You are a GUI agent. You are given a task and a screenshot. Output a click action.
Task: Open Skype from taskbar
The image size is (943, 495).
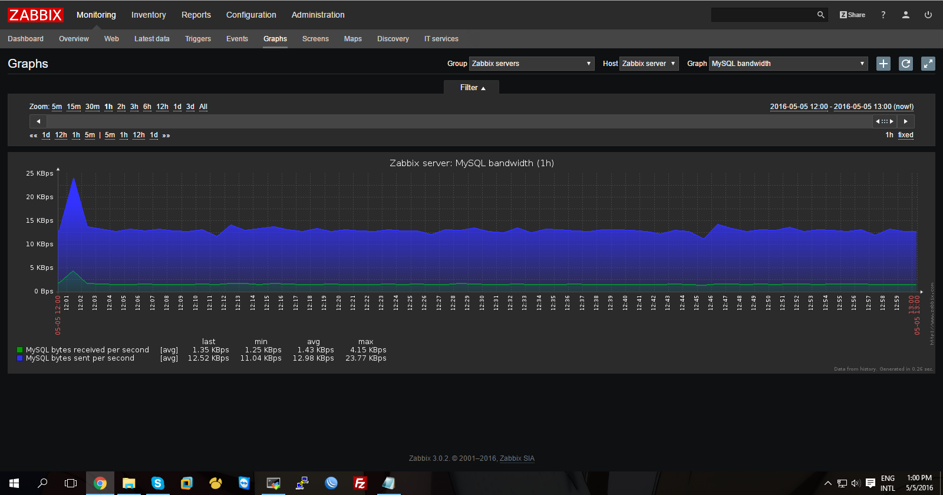157,483
